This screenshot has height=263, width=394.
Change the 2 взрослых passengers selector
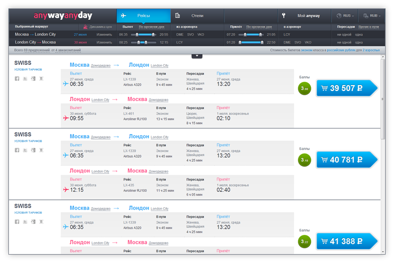(x=371, y=50)
